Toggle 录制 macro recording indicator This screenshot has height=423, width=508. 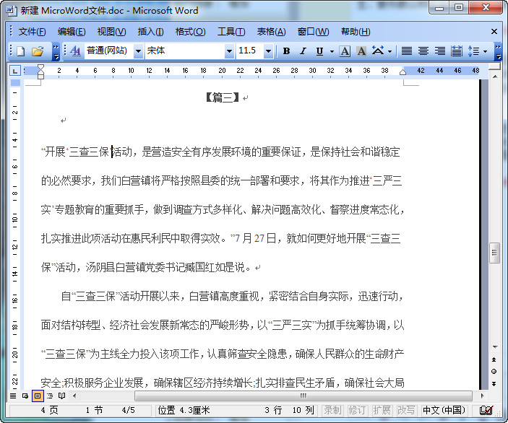332,411
